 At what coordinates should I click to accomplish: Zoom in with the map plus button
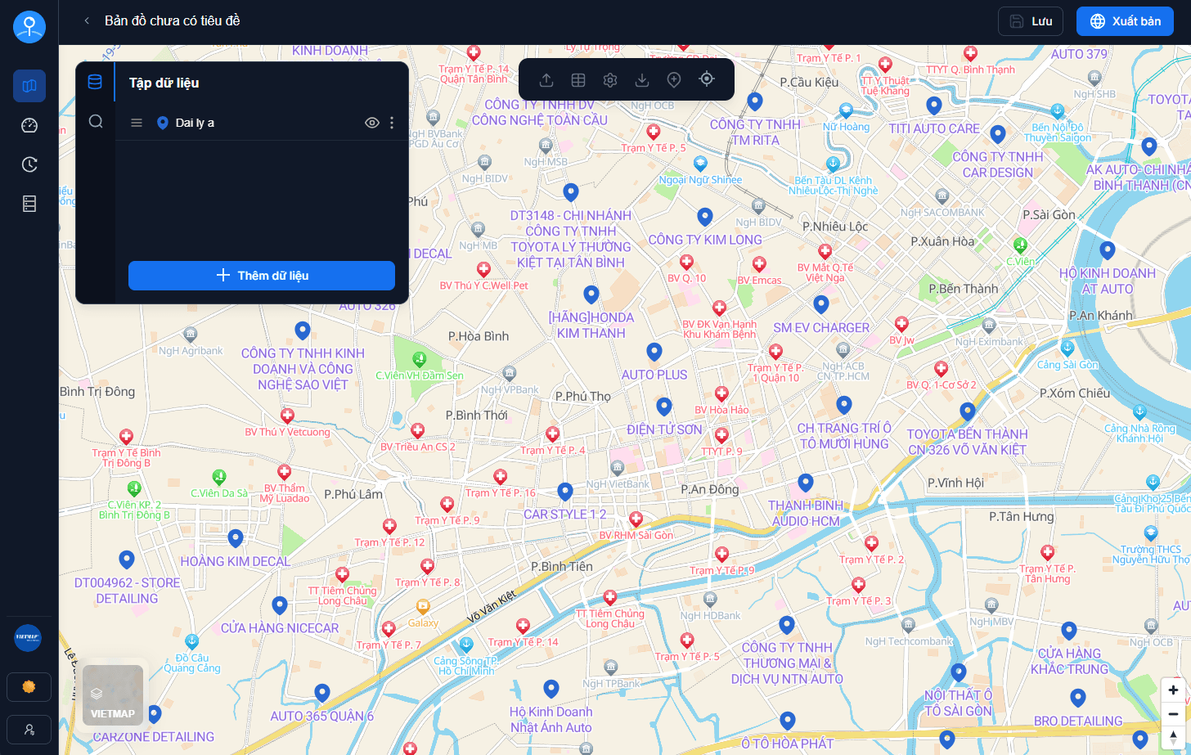[x=1173, y=690]
